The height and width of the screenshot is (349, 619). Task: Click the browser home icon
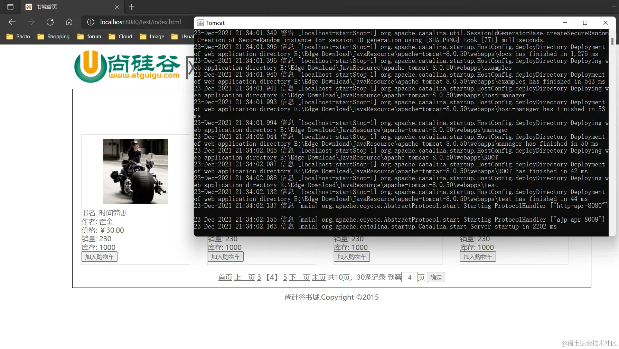coord(69,22)
